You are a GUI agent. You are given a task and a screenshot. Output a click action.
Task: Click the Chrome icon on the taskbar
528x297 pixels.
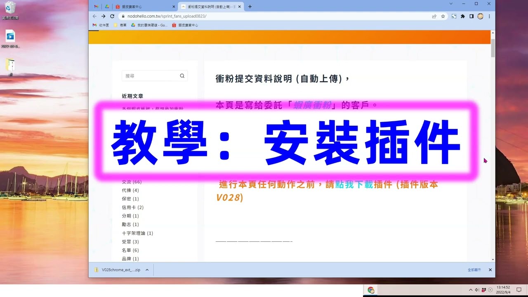point(371,290)
